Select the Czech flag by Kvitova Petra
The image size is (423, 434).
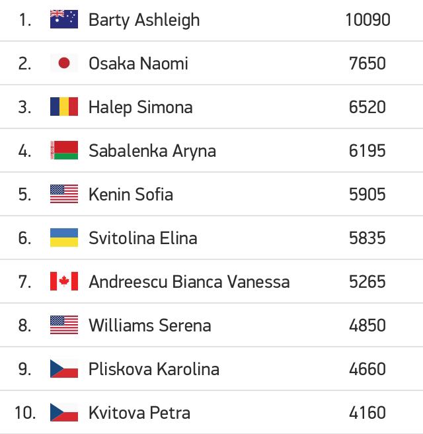(x=64, y=412)
